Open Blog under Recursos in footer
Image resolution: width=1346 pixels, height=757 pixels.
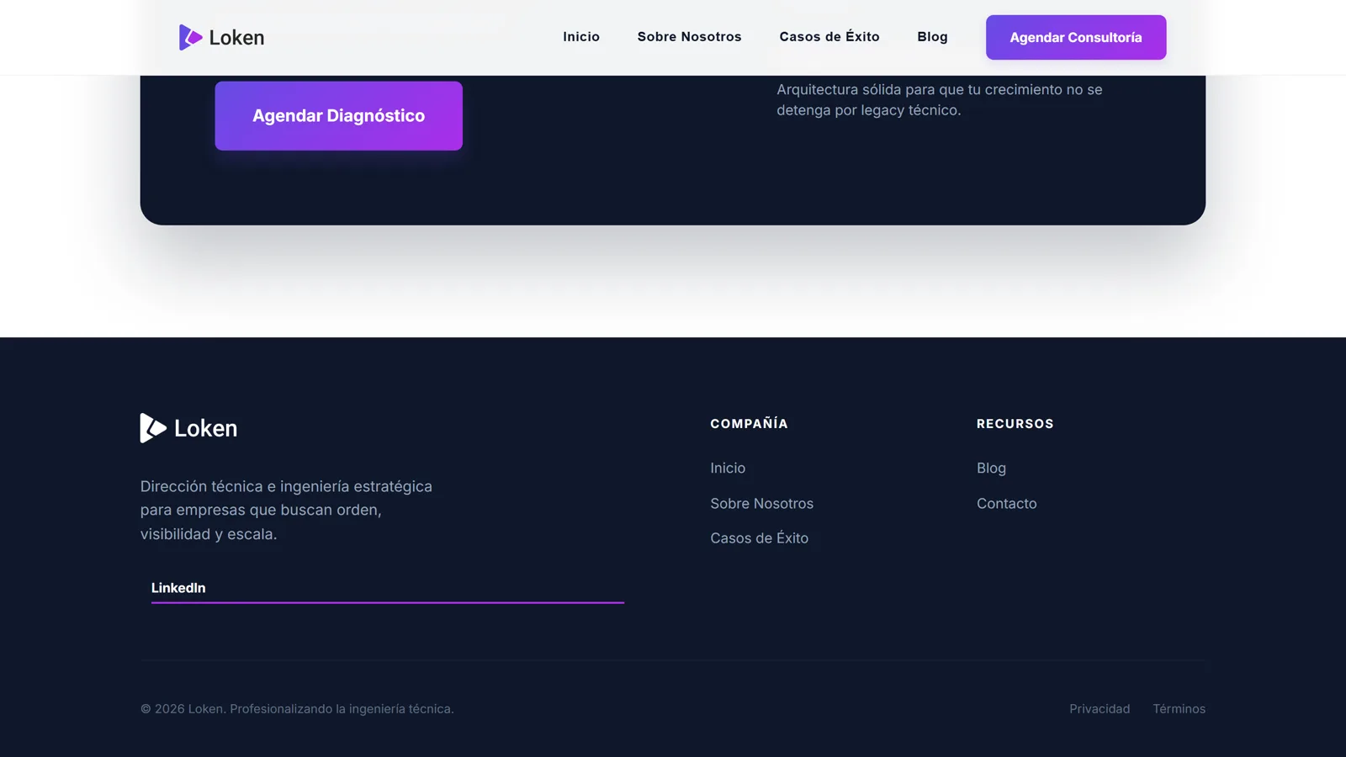pyautogui.click(x=991, y=468)
